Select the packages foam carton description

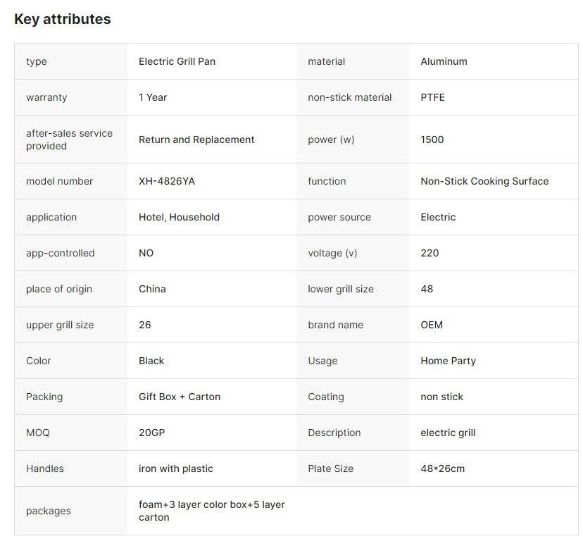(x=211, y=511)
